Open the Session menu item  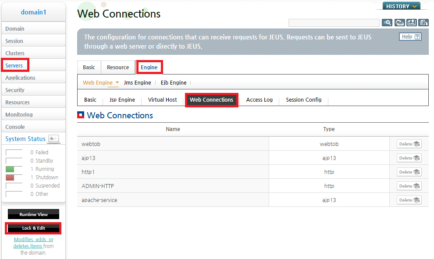pyautogui.click(x=33, y=41)
